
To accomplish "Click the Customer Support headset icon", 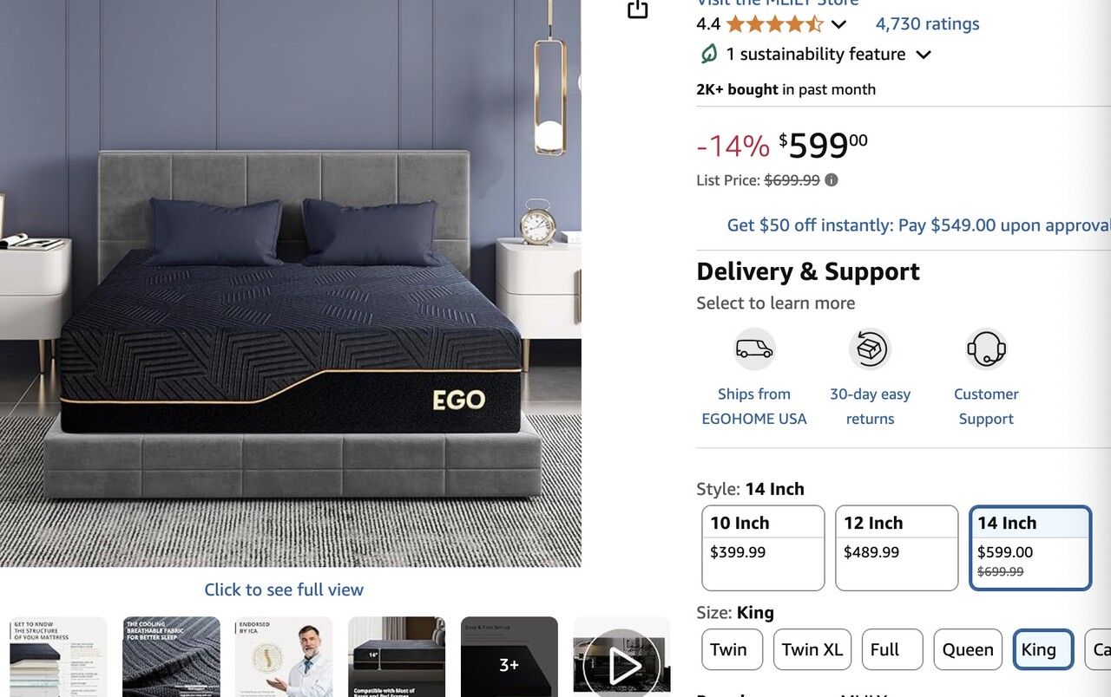I will [x=986, y=349].
